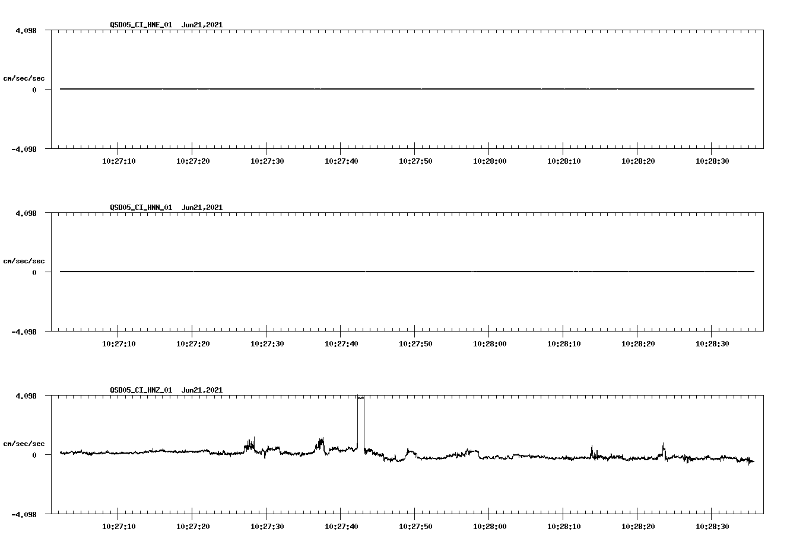Pick the 10:28:10 time label under HNZ plot

pyautogui.click(x=564, y=527)
